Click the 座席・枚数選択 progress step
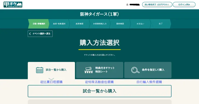 coord(59,24)
